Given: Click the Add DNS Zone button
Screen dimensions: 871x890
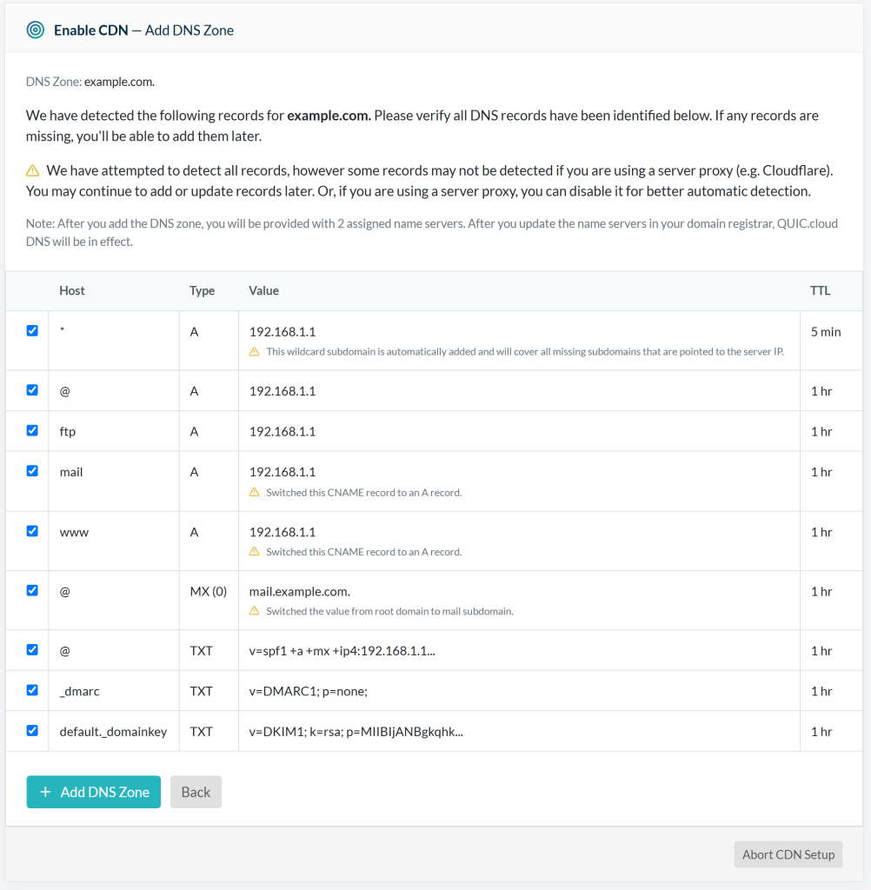Looking at the screenshot, I should [x=93, y=792].
